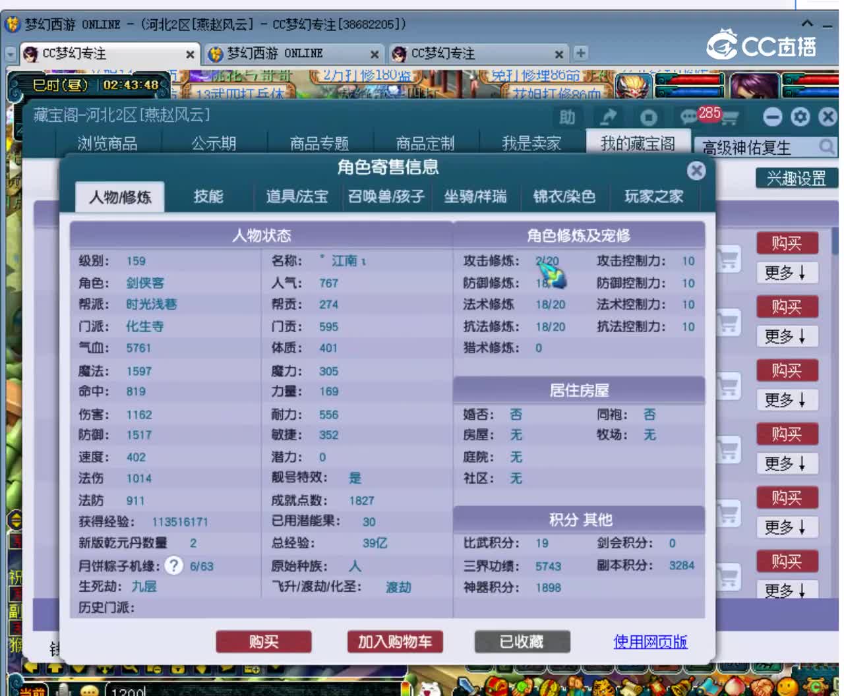The height and width of the screenshot is (696, 844).
Task: Switch to third CC梦幻专注 tab
Action: (478, 53)
